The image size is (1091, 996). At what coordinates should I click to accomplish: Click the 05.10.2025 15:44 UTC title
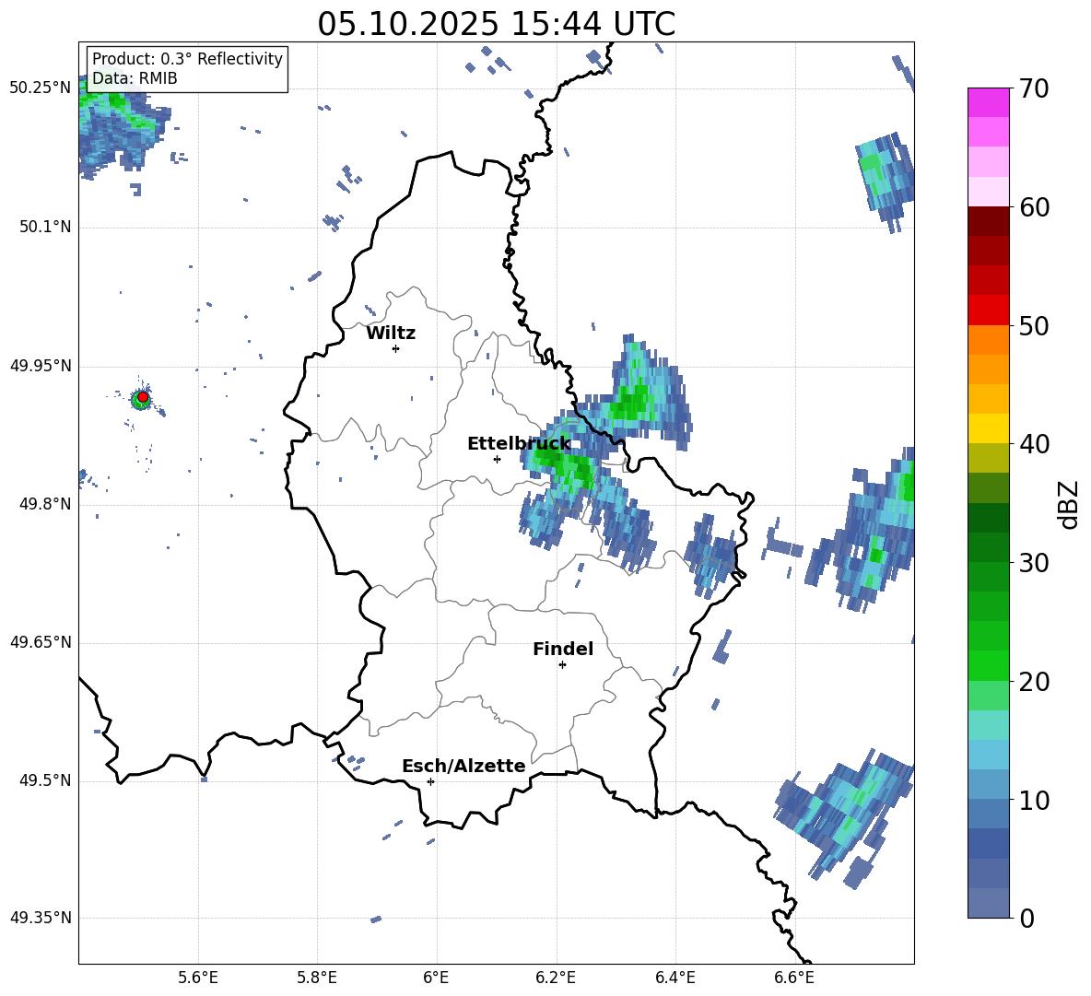[x=497, y=24]
